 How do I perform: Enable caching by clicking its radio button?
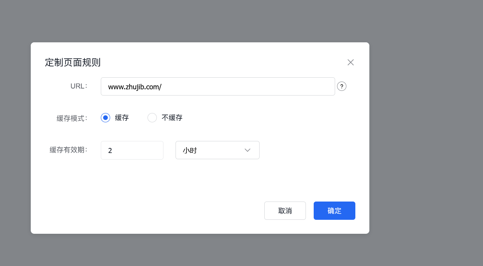(x=105, y=117)
